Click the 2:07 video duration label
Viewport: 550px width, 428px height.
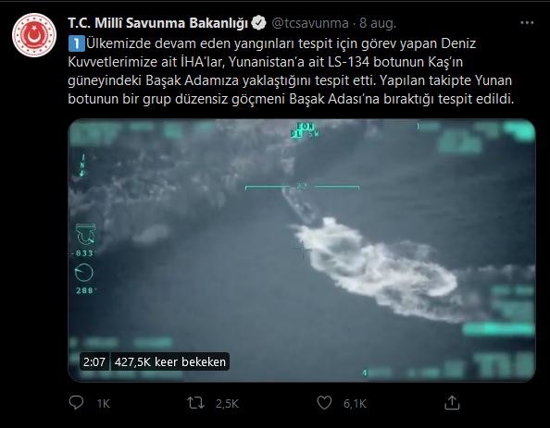click(94, 361)
